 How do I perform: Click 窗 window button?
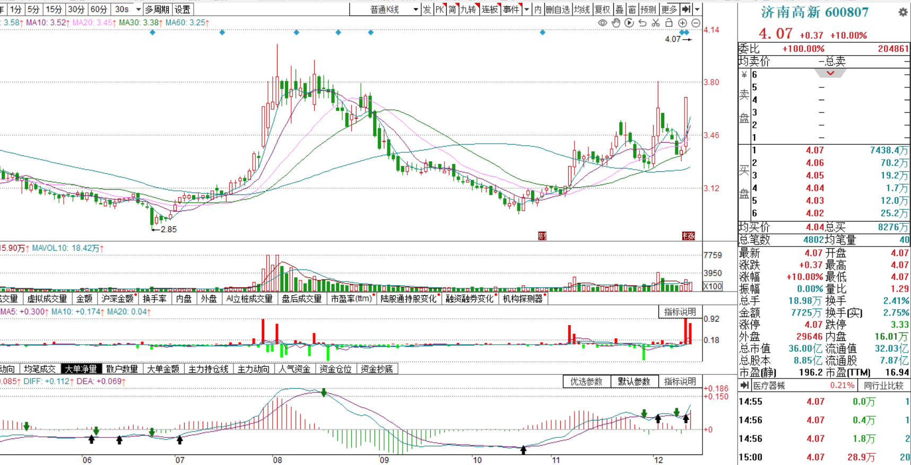point(632,9)
